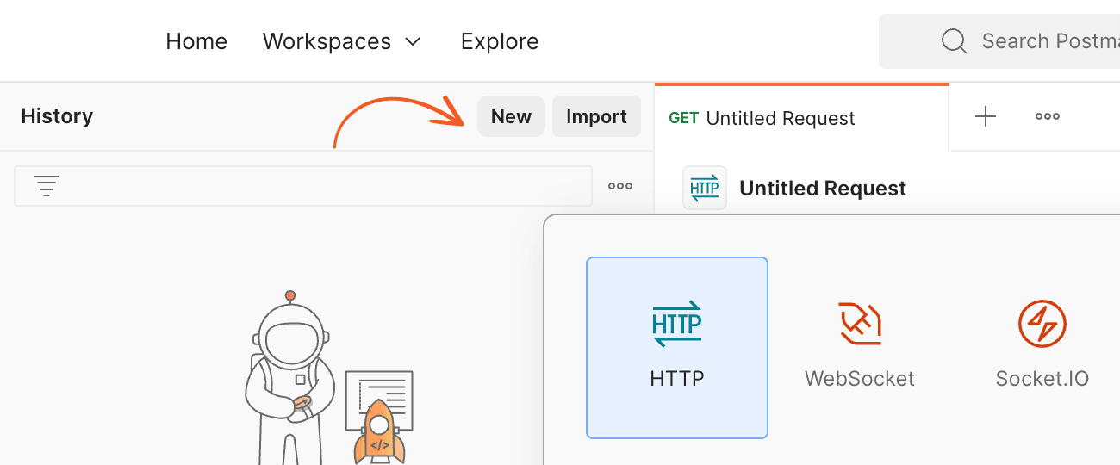Click the Search Postman field
This screenshot has width=1120, height=465.
pos(999,41)
